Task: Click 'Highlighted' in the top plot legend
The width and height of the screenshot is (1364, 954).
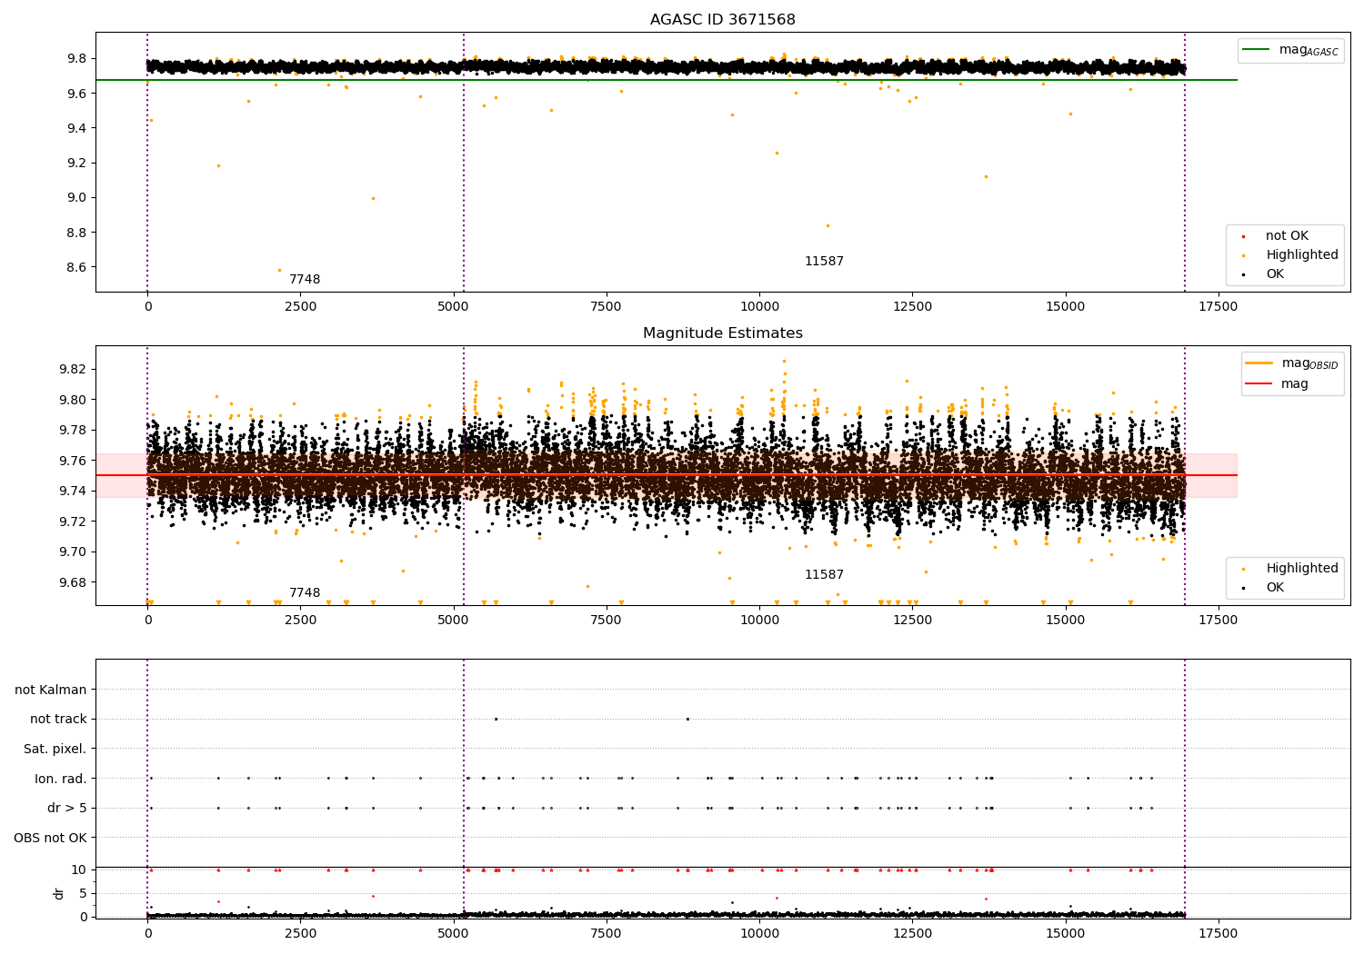Action: [x=1301, y=255]
